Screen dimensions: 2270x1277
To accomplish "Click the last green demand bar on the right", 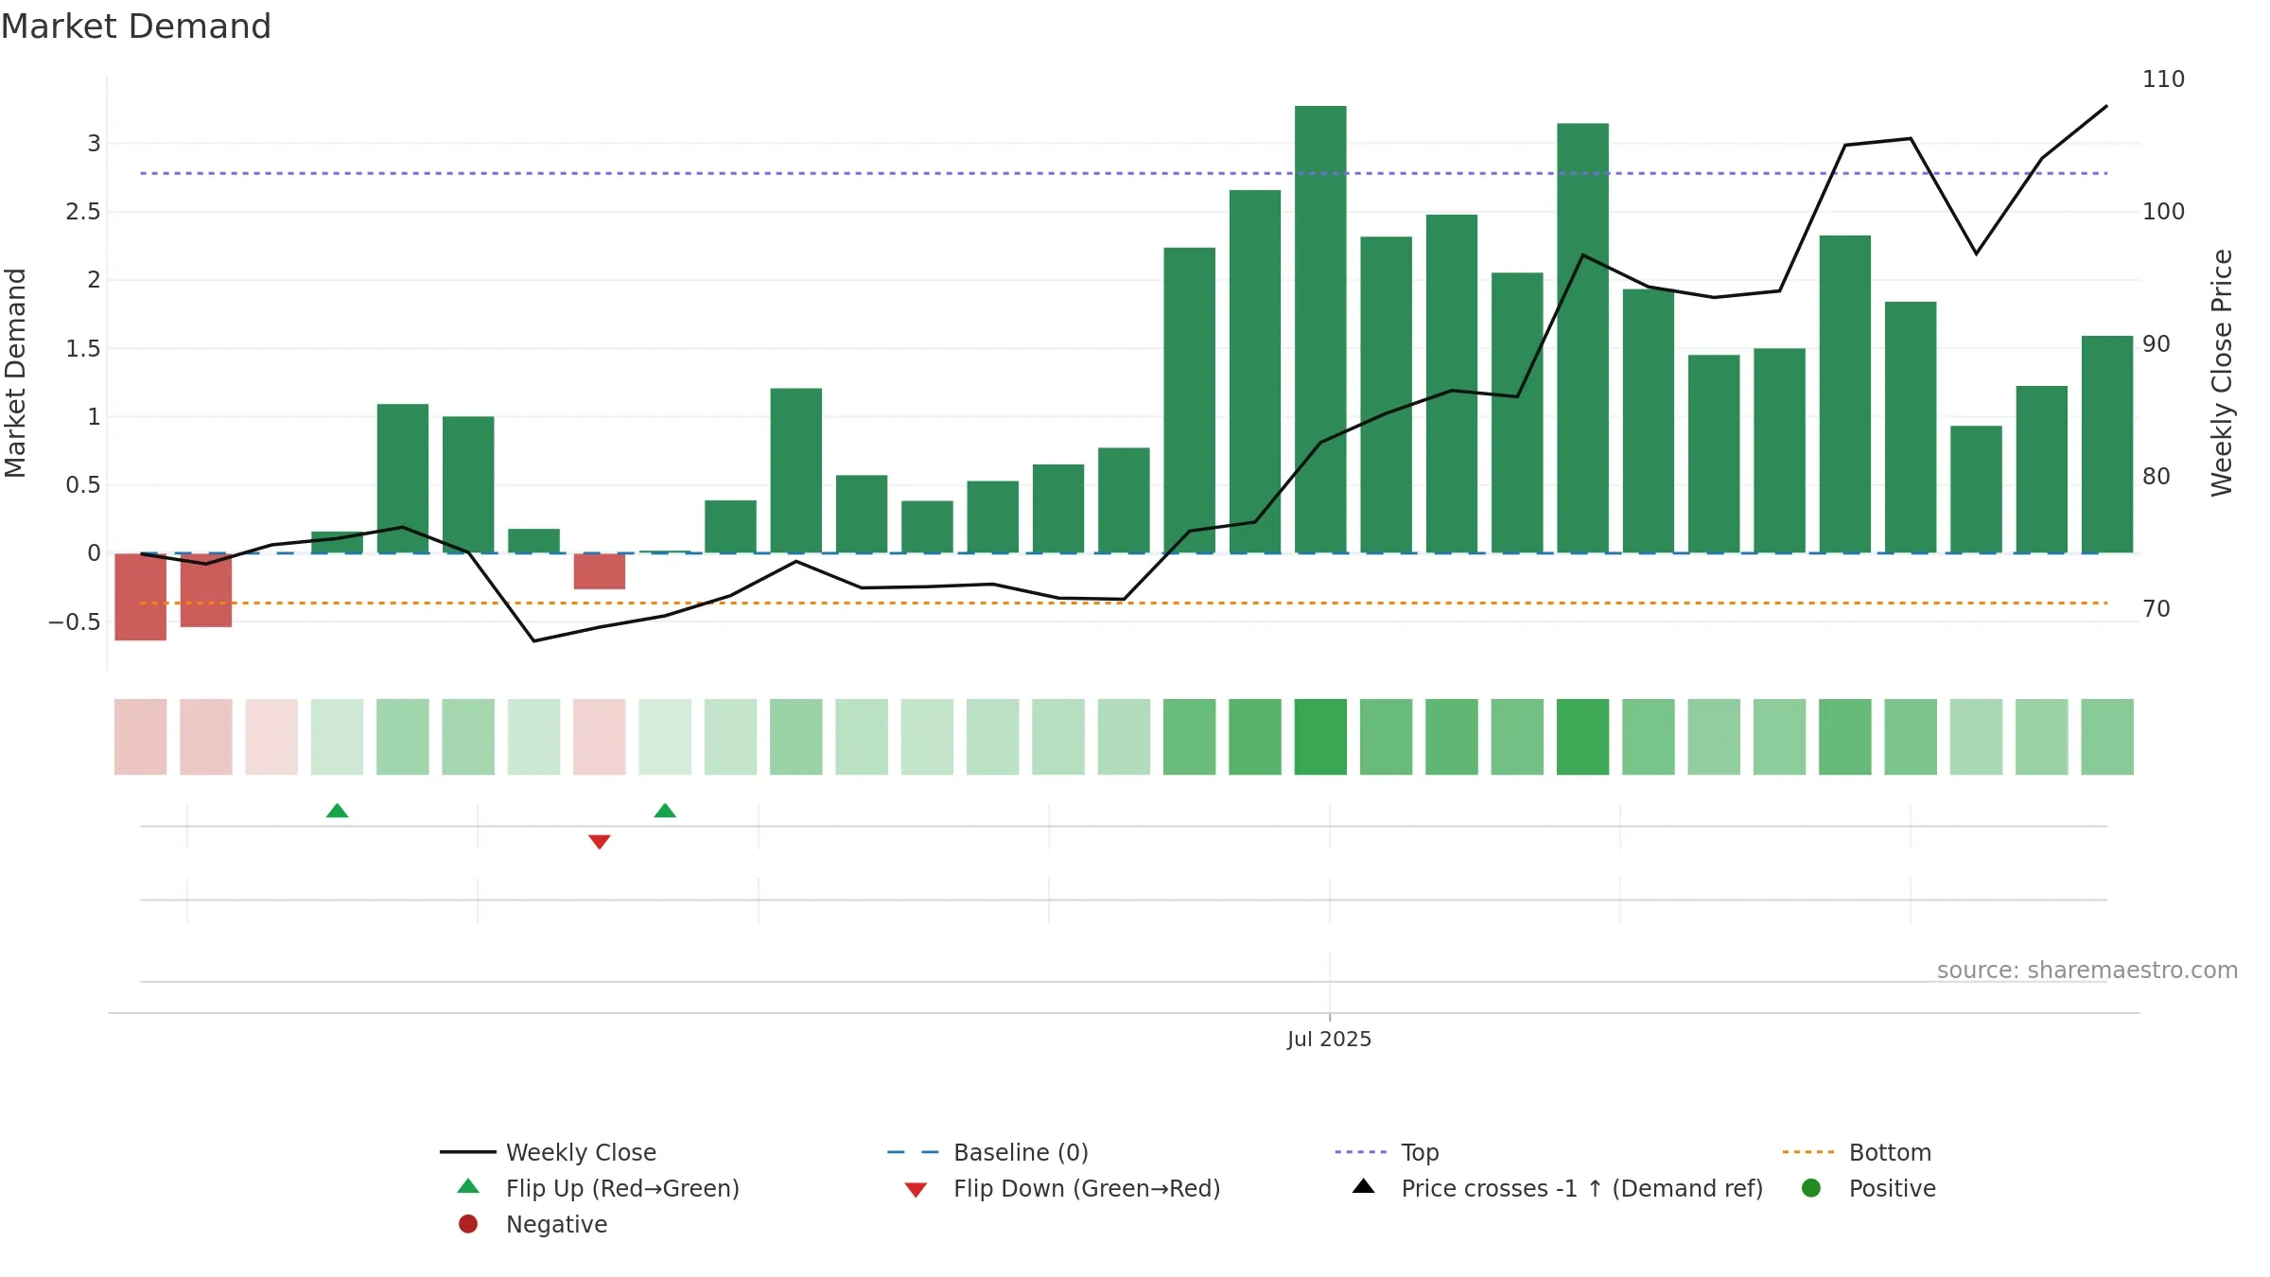I will 2107,445.
